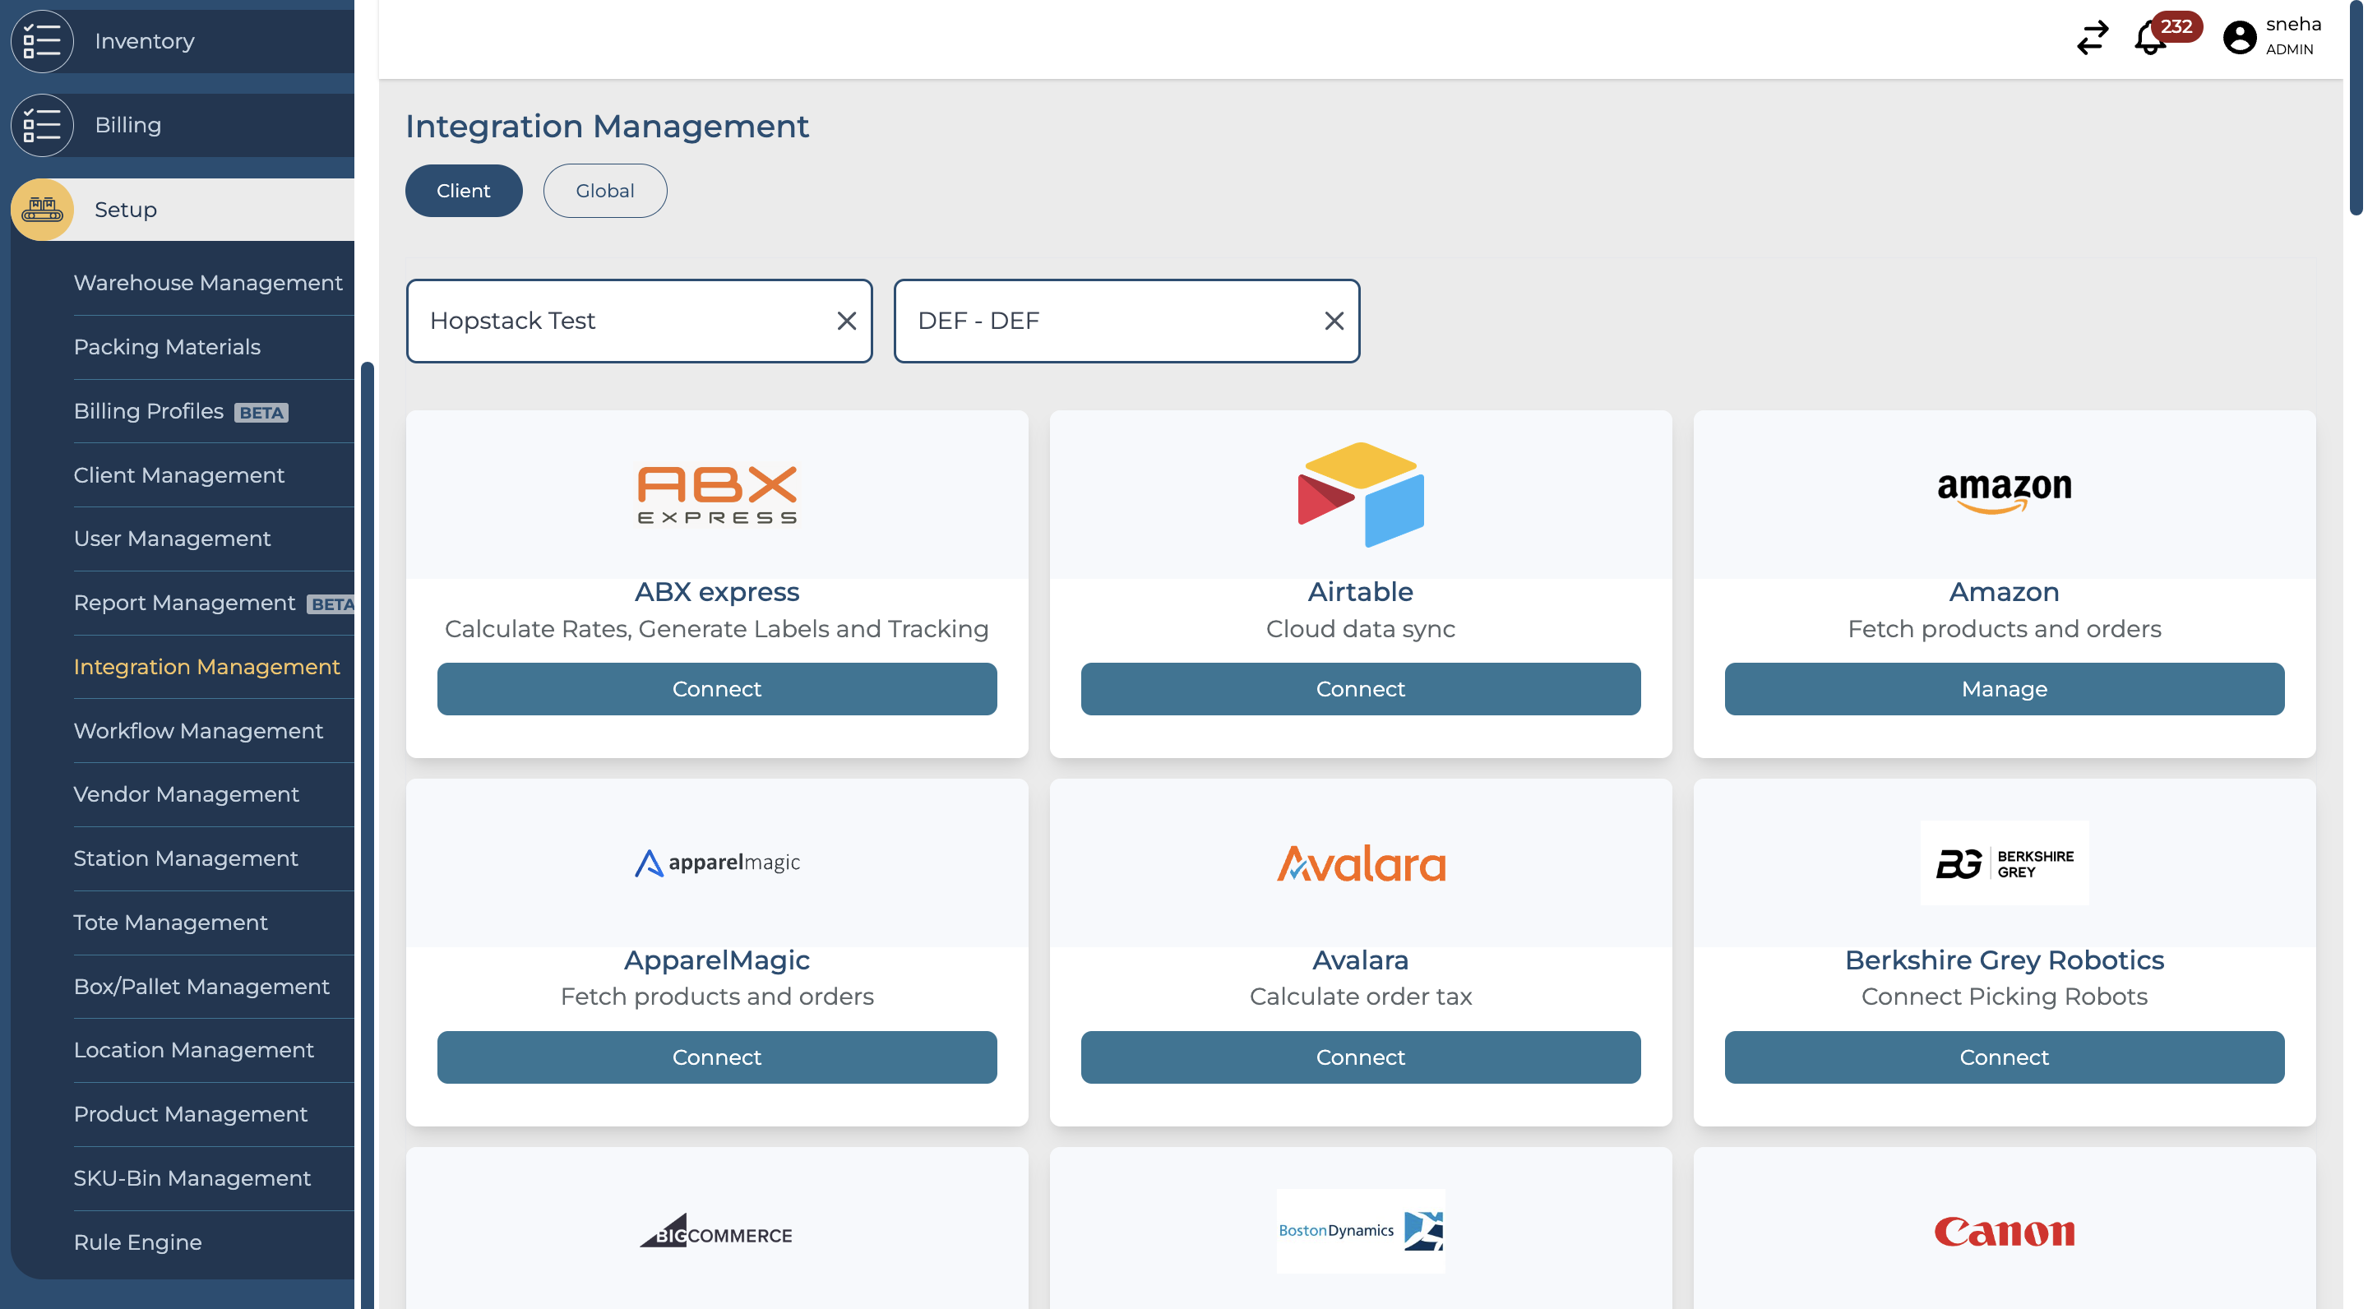2368x1309 pixels.
Task: Select Warehouse Management from the sidebar
Action: click(208, 283)
